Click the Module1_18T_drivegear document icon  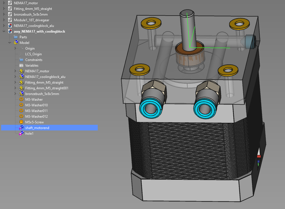(10, 20)
